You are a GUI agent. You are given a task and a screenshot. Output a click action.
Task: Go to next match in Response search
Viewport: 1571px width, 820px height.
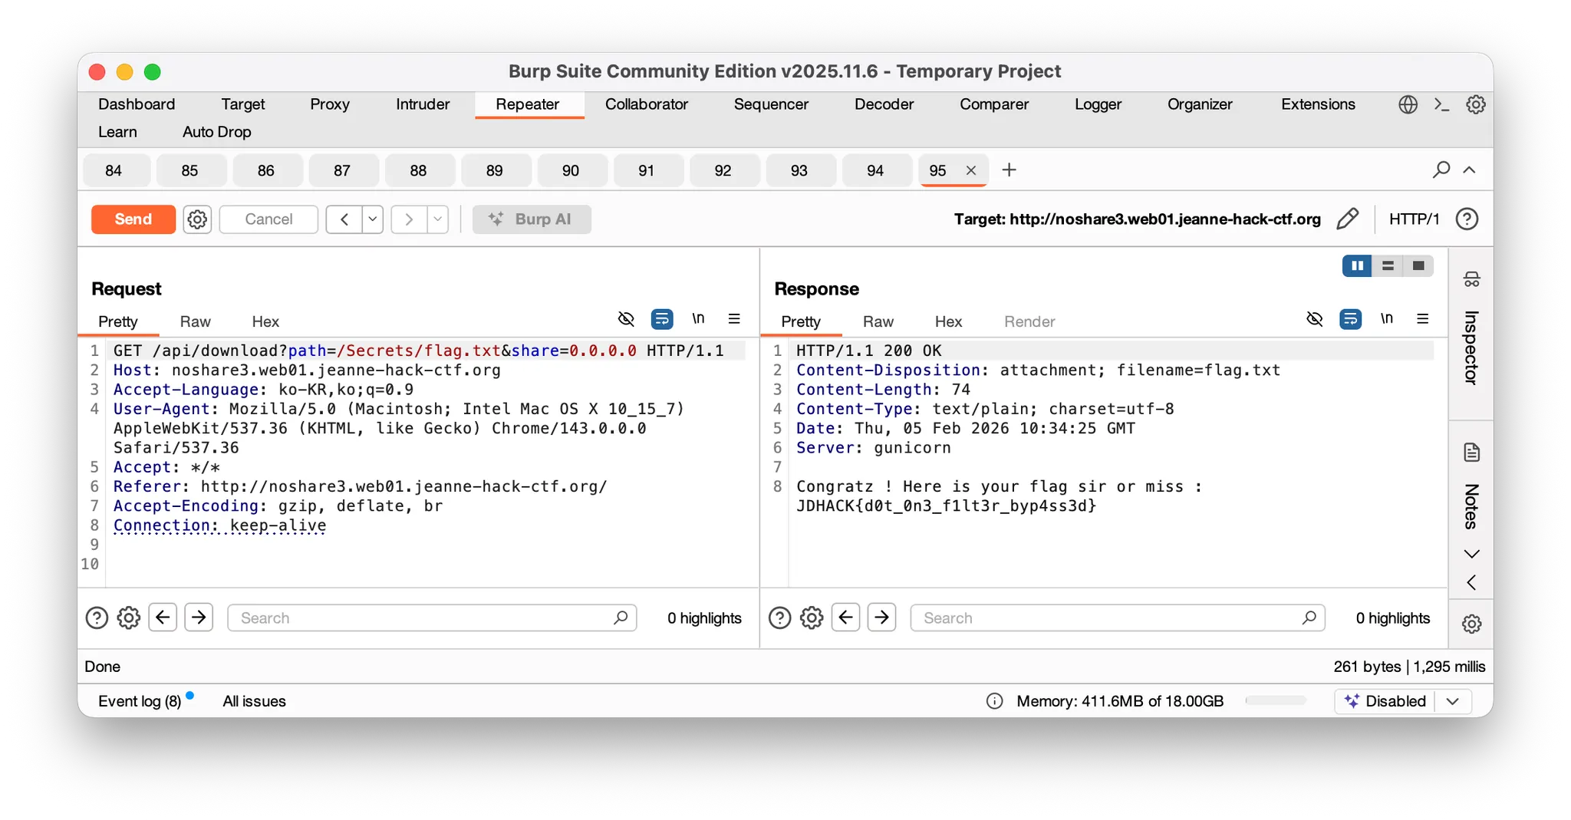[x=881, y=617]
